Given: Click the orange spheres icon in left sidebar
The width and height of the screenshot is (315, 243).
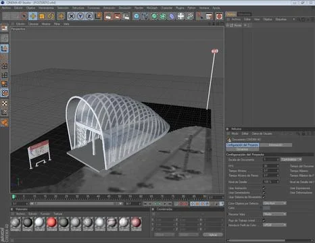Looking at the screenshot, I should click(x=4, y=123).
